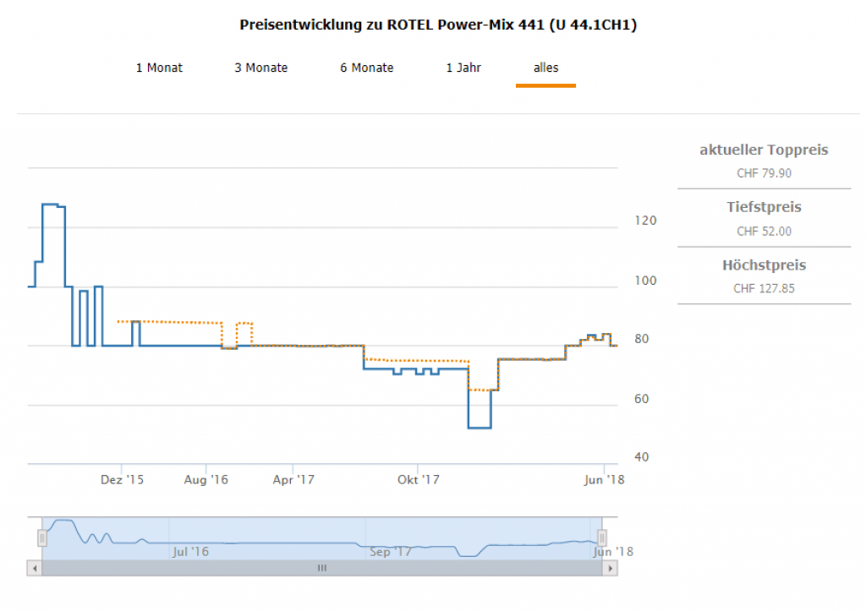The image size is (866, 611).
Task: Click the navigator scrollbar grip thumb
Action: click(321, 569)
